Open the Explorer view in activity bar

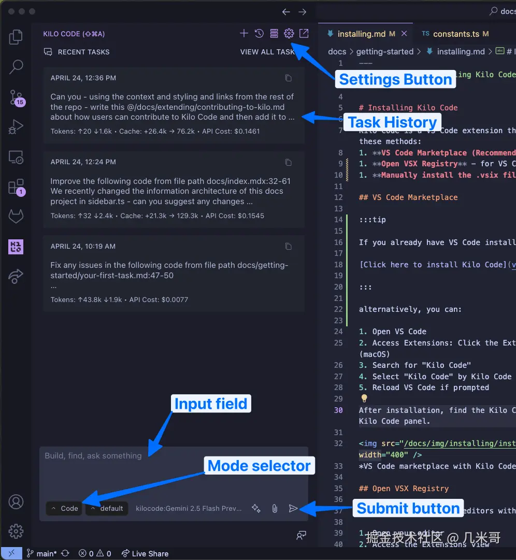(x=16, y=37)
